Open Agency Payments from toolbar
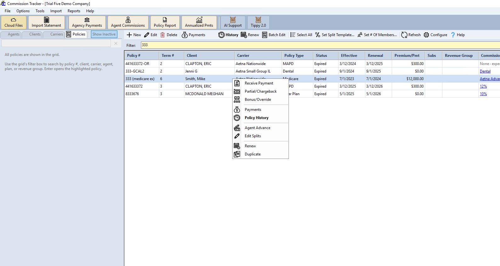This screenshot has height=266, width=500. [87, 23]
